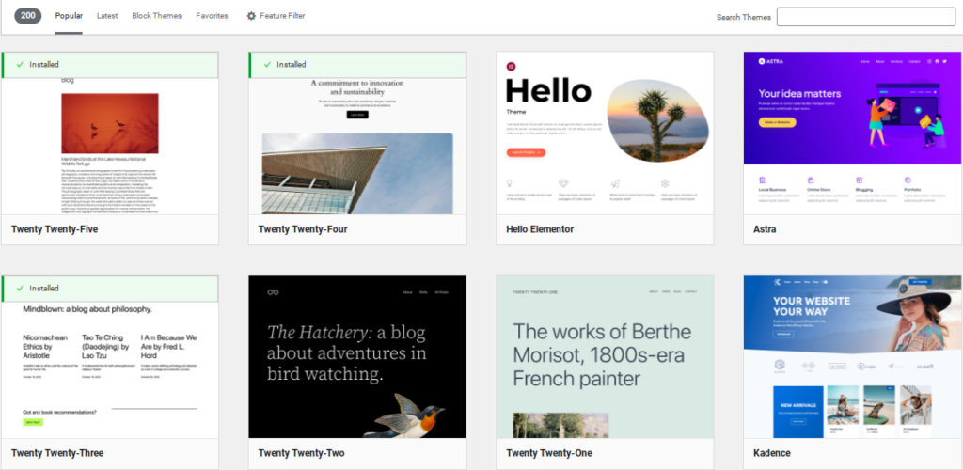Switch to the Latest tab

tap(107, 16)
